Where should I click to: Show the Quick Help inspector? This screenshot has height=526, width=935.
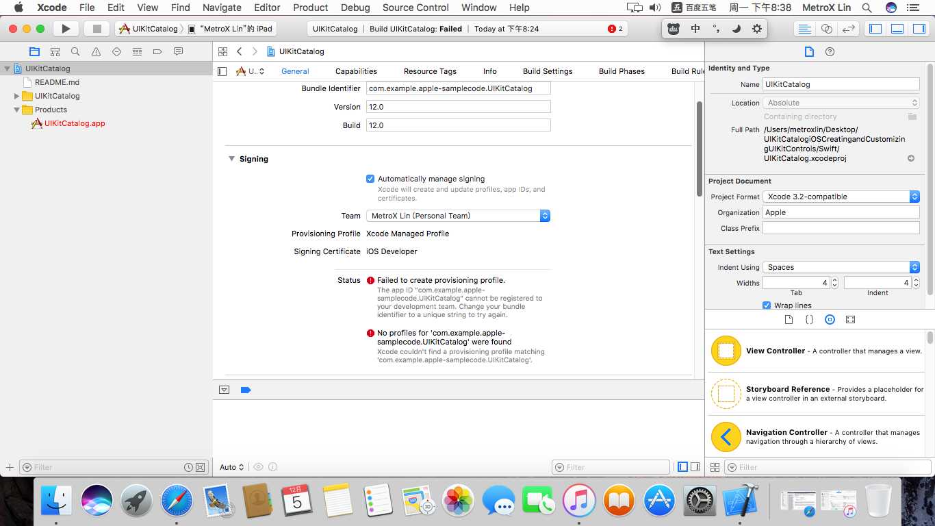click(x=830, y=52)
